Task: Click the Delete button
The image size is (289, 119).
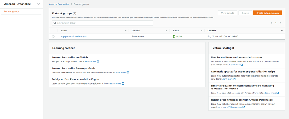Action: (245, 13)
